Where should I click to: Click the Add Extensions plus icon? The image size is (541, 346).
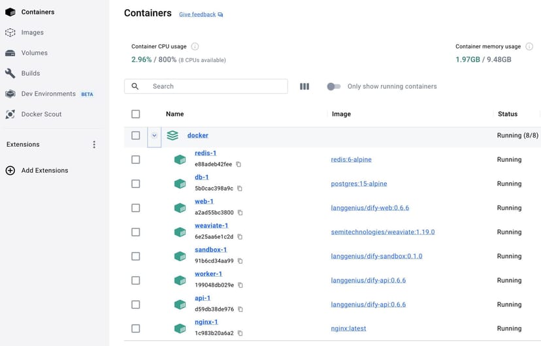pyautogui.click(x=10, y=170)
